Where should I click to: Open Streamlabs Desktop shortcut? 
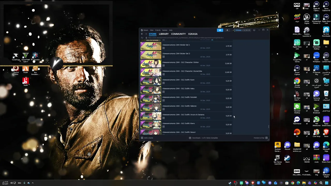(317, 45)
